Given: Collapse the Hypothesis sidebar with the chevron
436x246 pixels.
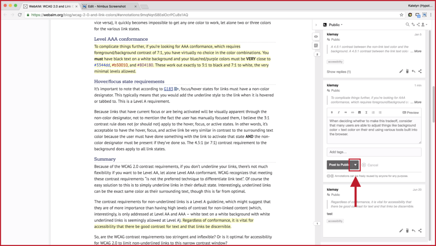Looking at the screenshot, I should 316,25.
